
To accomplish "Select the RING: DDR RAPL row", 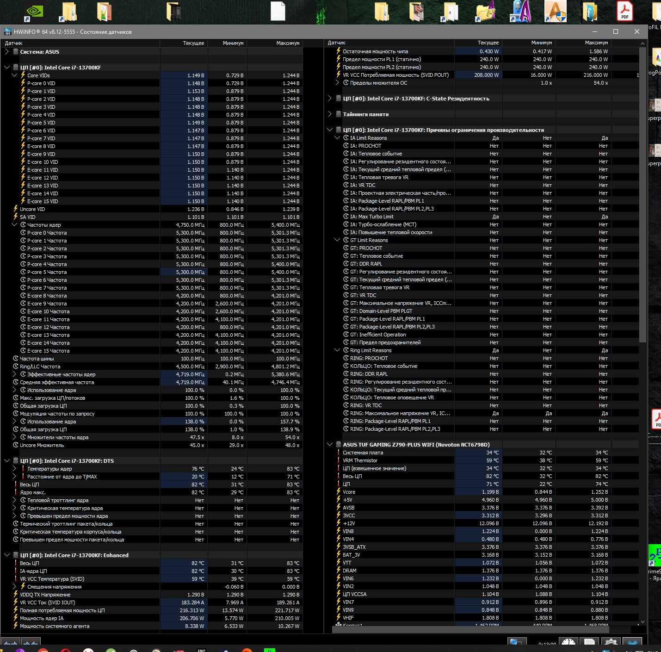I will [x=482, y=374].
